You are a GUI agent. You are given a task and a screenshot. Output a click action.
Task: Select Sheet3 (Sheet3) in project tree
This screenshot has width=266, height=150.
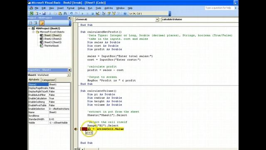coord(53,42)
